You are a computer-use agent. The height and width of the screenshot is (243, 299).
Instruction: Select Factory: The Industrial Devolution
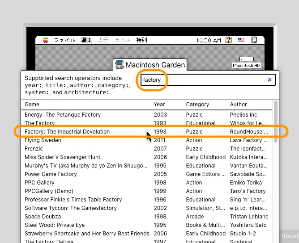[146, 131]
